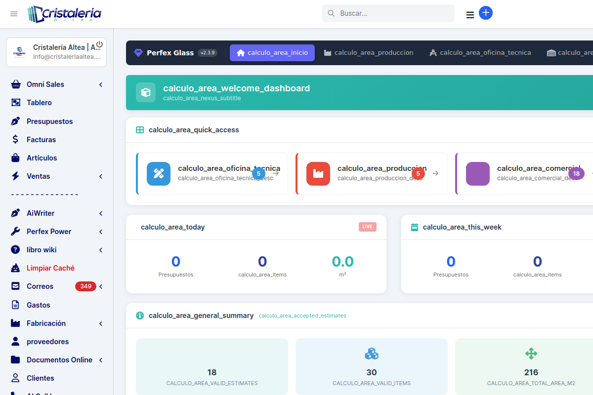Viewport: 593px width, 395px height.
Task: Toggle the sidebar hamburger menu icon
Action: [14, 14]
